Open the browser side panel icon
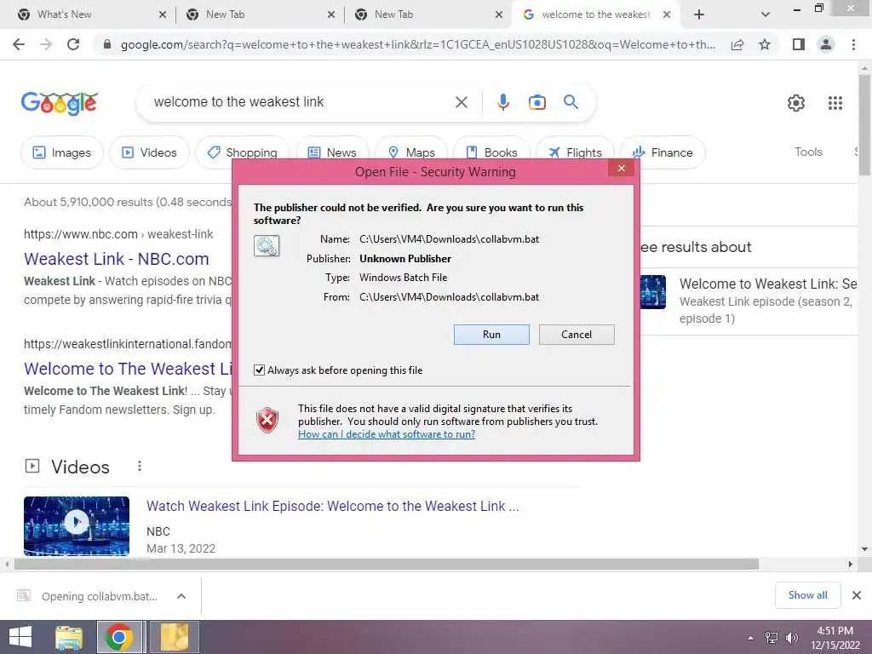Image resolution: width=872 pixels, height=654 pixels. [799, 44]
